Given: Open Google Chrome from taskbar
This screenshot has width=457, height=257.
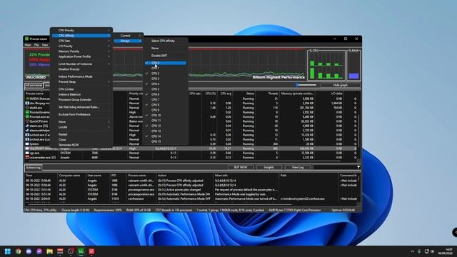Looking at the screenshot, I should [x=19, y=251].
